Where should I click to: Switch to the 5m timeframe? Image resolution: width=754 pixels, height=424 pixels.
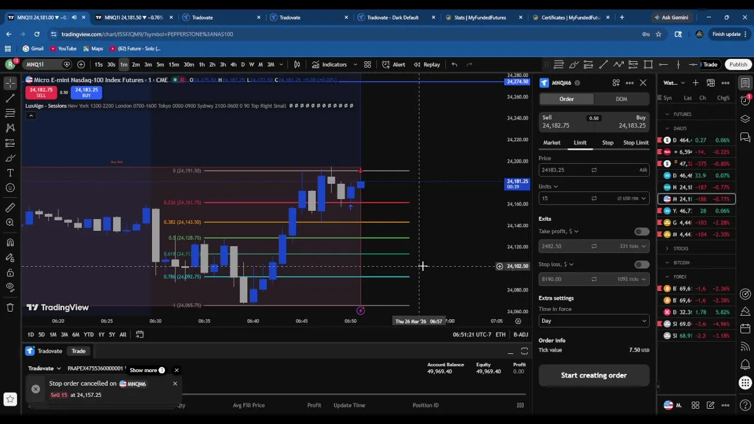[x=160, y=64]
